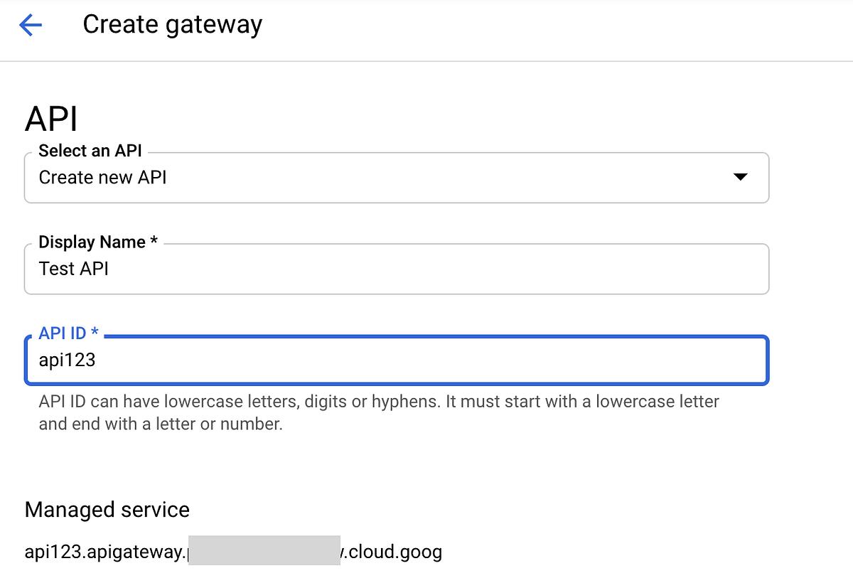Click the API ID field label

coord(69,332)
